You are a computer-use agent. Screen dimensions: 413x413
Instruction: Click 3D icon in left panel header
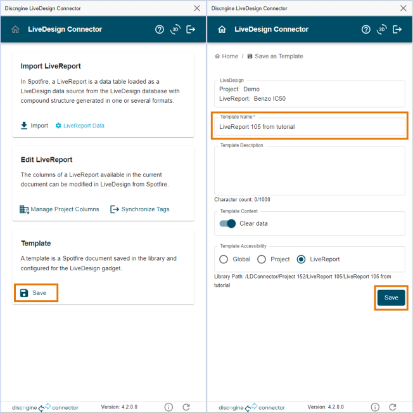175,29
